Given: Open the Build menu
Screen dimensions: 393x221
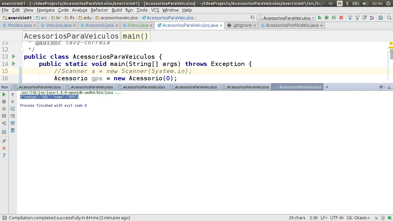Looking at the screenshot, I should [117, 10].
